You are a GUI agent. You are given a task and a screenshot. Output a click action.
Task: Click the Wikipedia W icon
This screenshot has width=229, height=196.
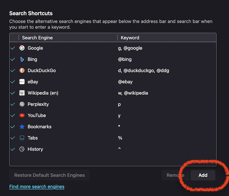[22, 93]
